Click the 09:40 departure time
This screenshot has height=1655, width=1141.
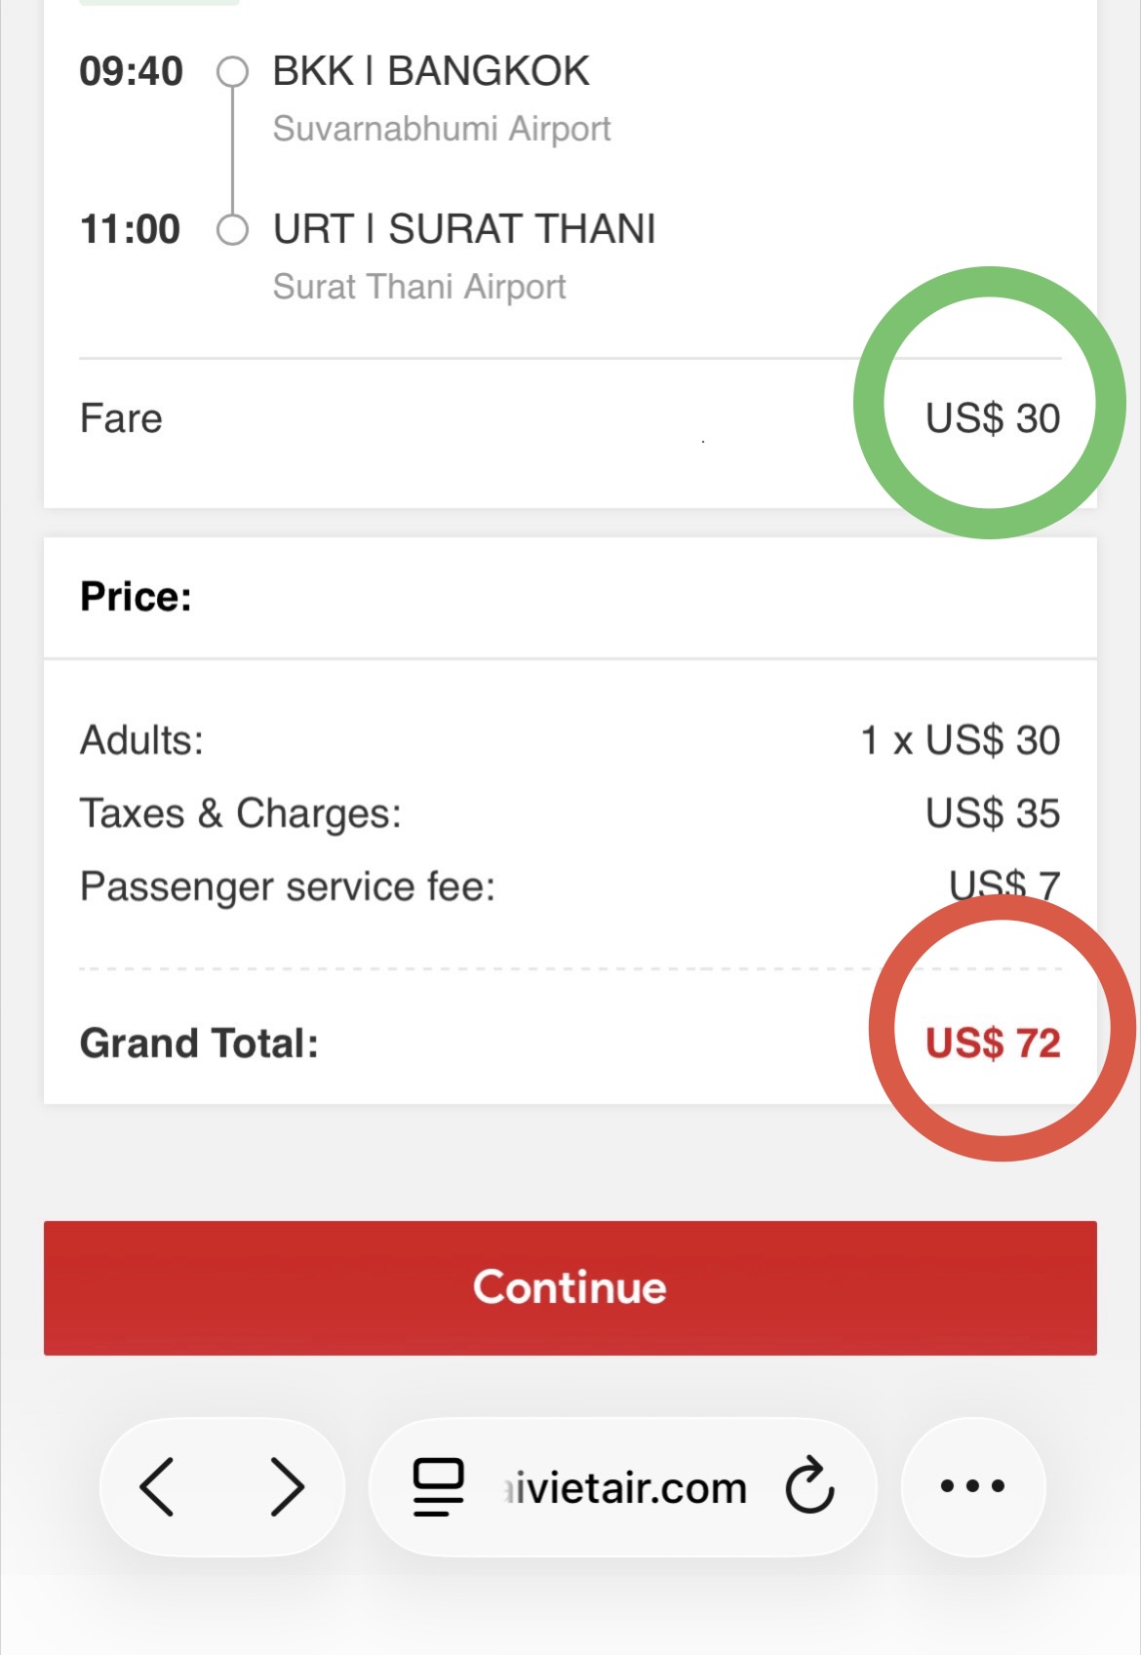(131, 71)
